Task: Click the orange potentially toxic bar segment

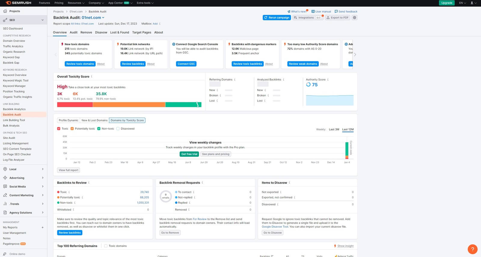Action: (129, 105)
